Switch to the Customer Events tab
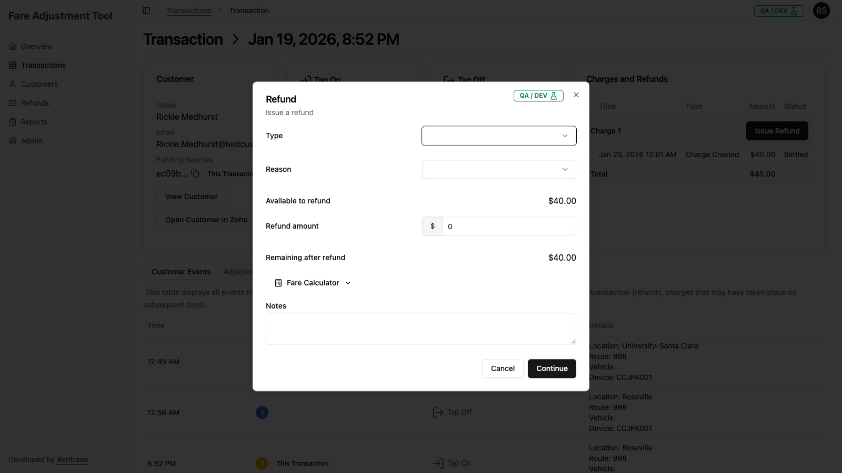 tap(181, 271)
